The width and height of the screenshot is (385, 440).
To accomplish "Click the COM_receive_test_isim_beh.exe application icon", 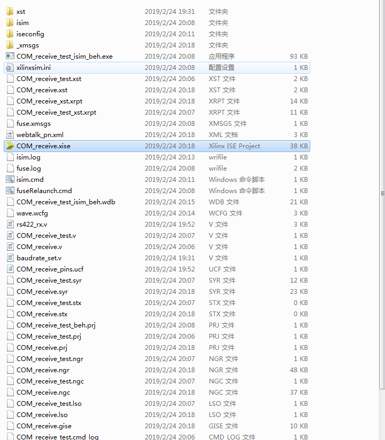I will [x=10, y=56].
